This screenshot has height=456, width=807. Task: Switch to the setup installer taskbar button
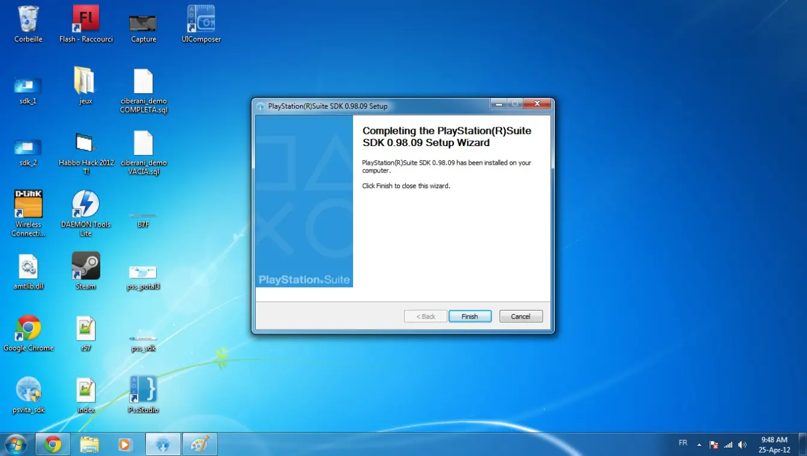(x=163, y=445)
